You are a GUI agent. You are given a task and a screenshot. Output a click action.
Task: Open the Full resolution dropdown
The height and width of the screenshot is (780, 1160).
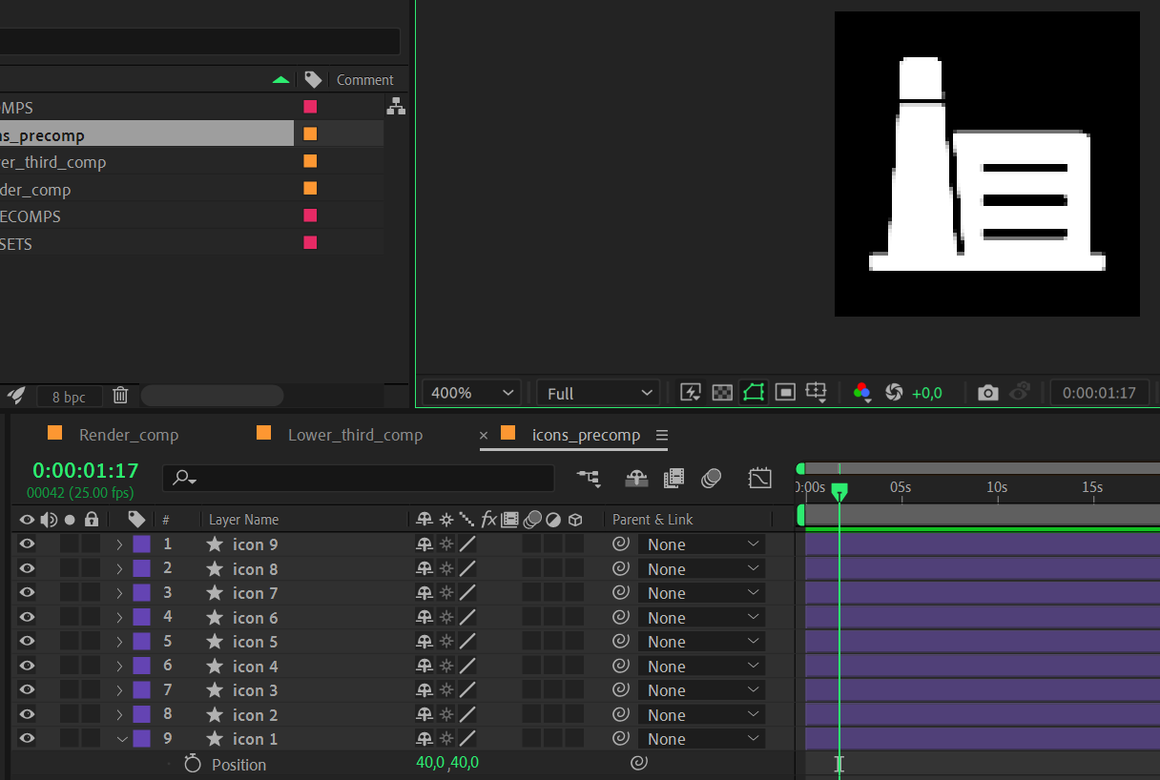coord(597,392)
